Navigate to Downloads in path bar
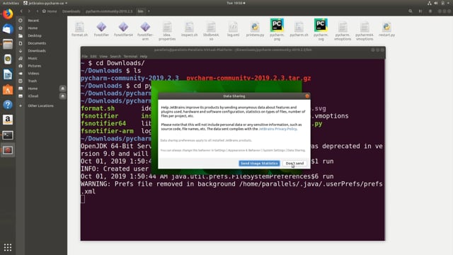 [71, 11]
